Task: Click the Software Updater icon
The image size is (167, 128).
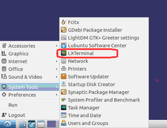Action: [x=64, y=77]
